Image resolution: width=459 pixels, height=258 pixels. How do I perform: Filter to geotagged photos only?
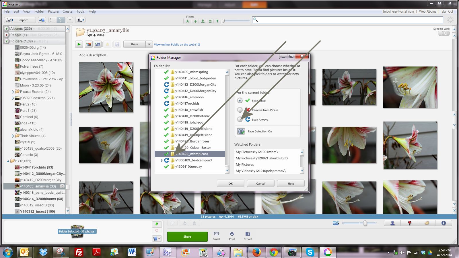tap(217, 21)
